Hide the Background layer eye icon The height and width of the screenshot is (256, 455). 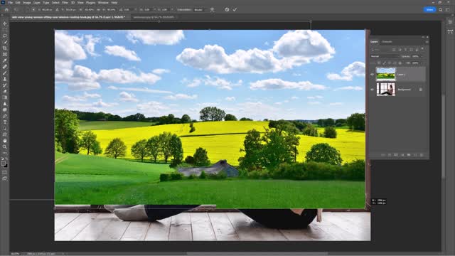(x=372, y=90)
